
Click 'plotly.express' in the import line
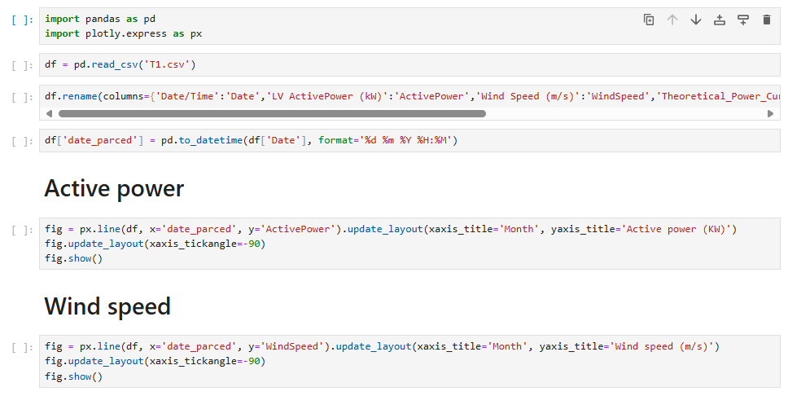[x=125, y=33]
